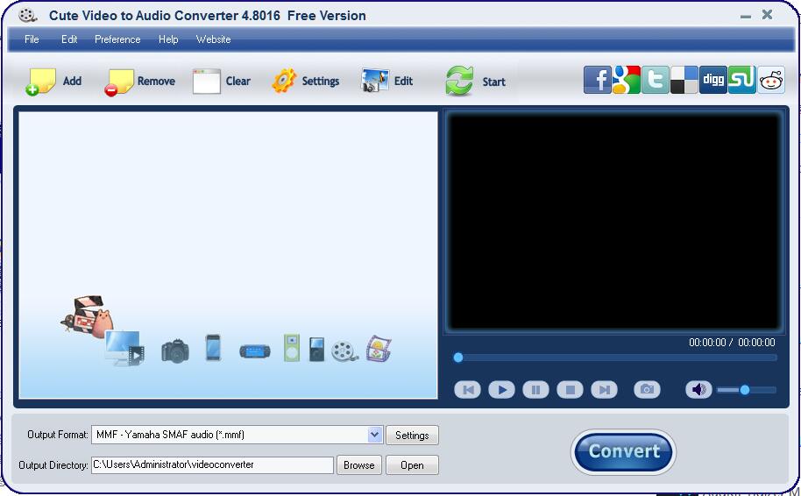
Task: Share on StumbleUpon
Action: [741, 80]
